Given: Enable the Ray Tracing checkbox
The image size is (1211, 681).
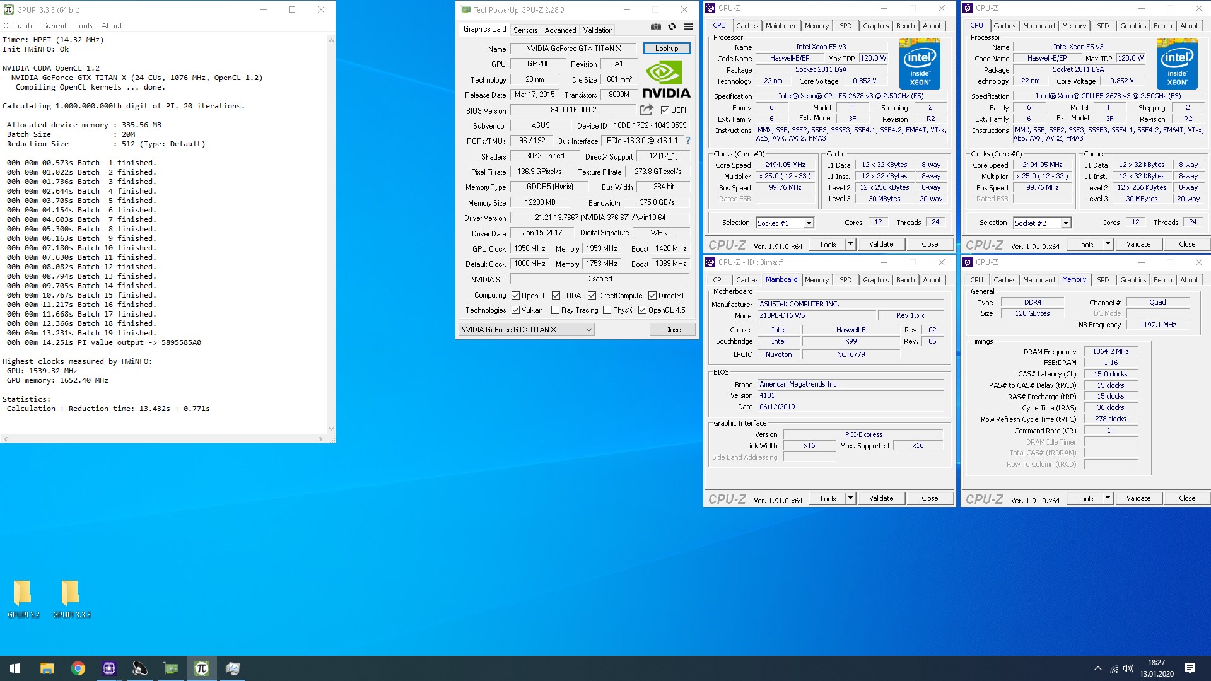Looking at the screenshot, I should click(555, 310).
